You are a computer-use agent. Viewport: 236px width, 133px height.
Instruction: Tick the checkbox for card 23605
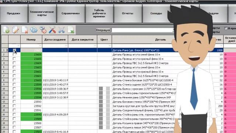(x=14, y=59)
